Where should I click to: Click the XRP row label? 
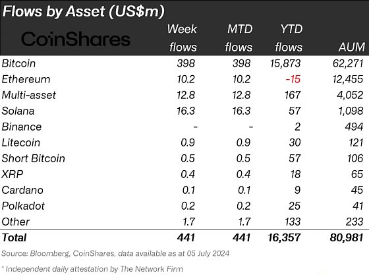click(x=13, y=174)
